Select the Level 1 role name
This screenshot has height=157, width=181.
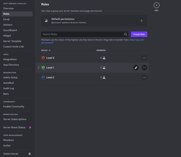50,67
